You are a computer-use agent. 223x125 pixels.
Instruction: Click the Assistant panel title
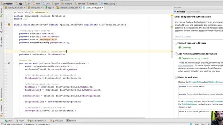[x=177, y=7]
